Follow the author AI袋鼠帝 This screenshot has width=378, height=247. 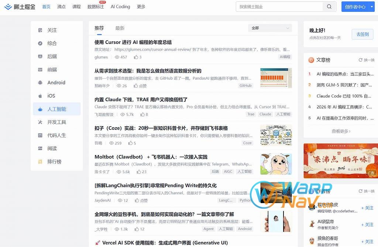(x=367, y=224)
